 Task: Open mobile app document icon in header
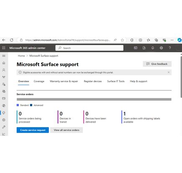(x=144, y=48)
